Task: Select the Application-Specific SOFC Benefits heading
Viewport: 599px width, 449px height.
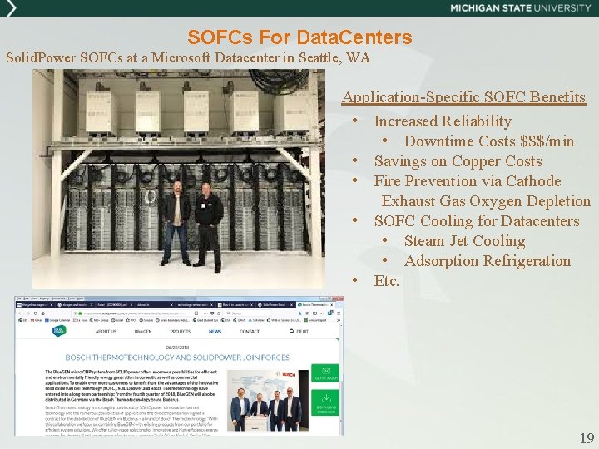Action: point(463,97)
